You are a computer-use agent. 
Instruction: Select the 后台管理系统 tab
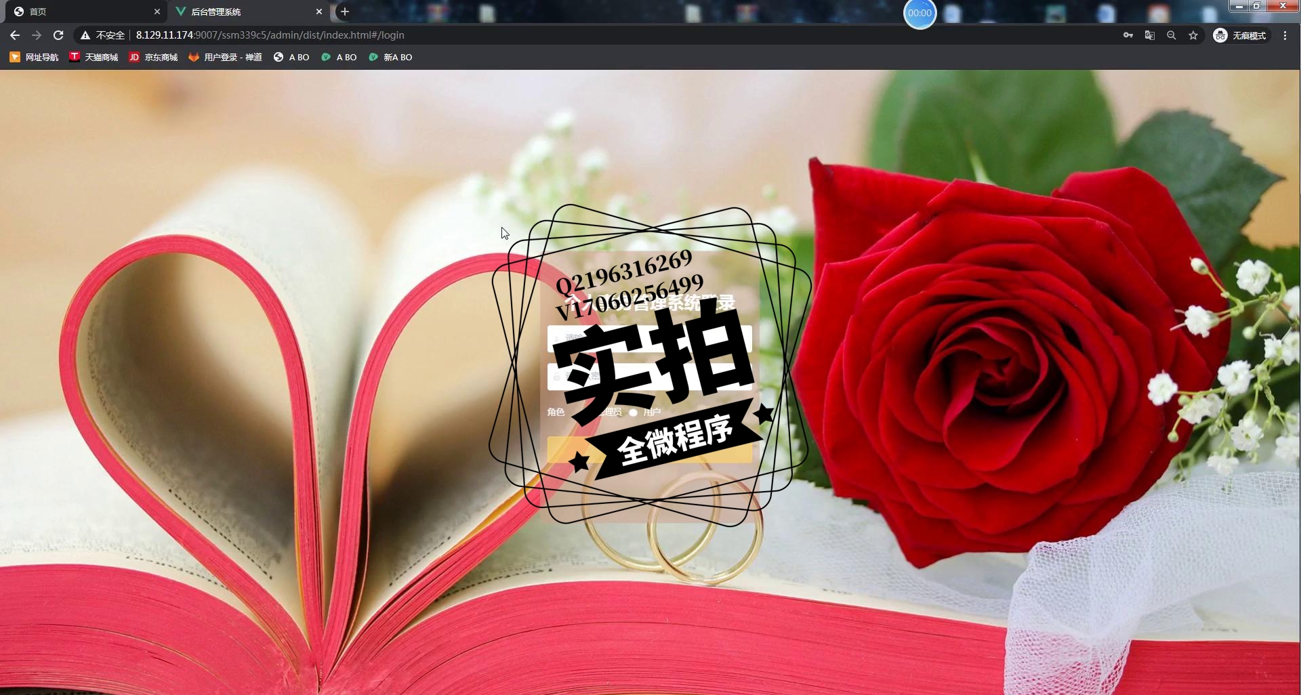point(248,12)
